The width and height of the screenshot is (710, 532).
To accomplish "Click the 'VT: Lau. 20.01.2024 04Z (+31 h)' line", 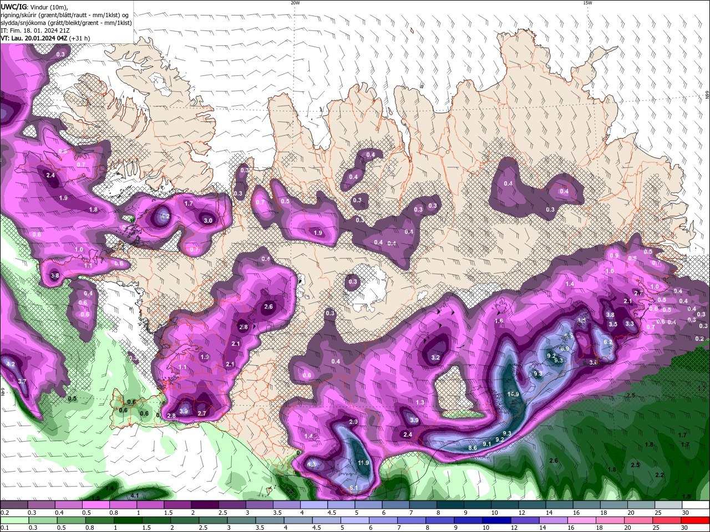I will click(x=45, y=38).
